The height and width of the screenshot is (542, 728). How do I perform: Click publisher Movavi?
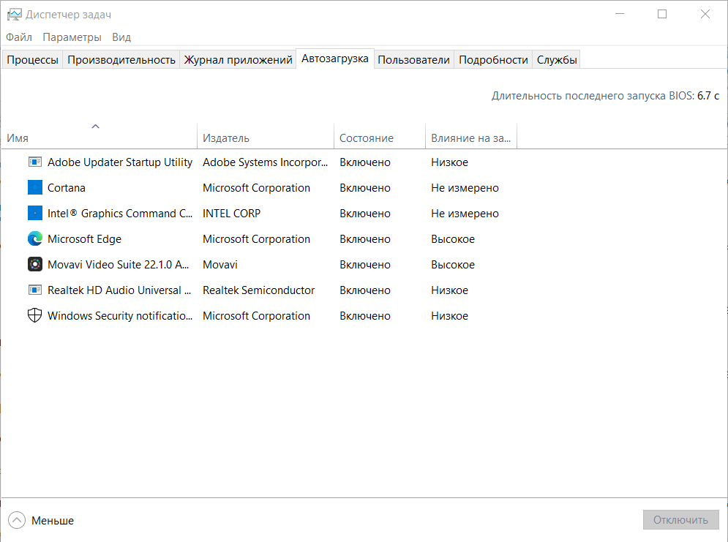[220, 264]
